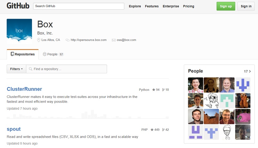Open Explore in the top navigation
This screenshot has width=258, height=148.
(x=135, y=6)
